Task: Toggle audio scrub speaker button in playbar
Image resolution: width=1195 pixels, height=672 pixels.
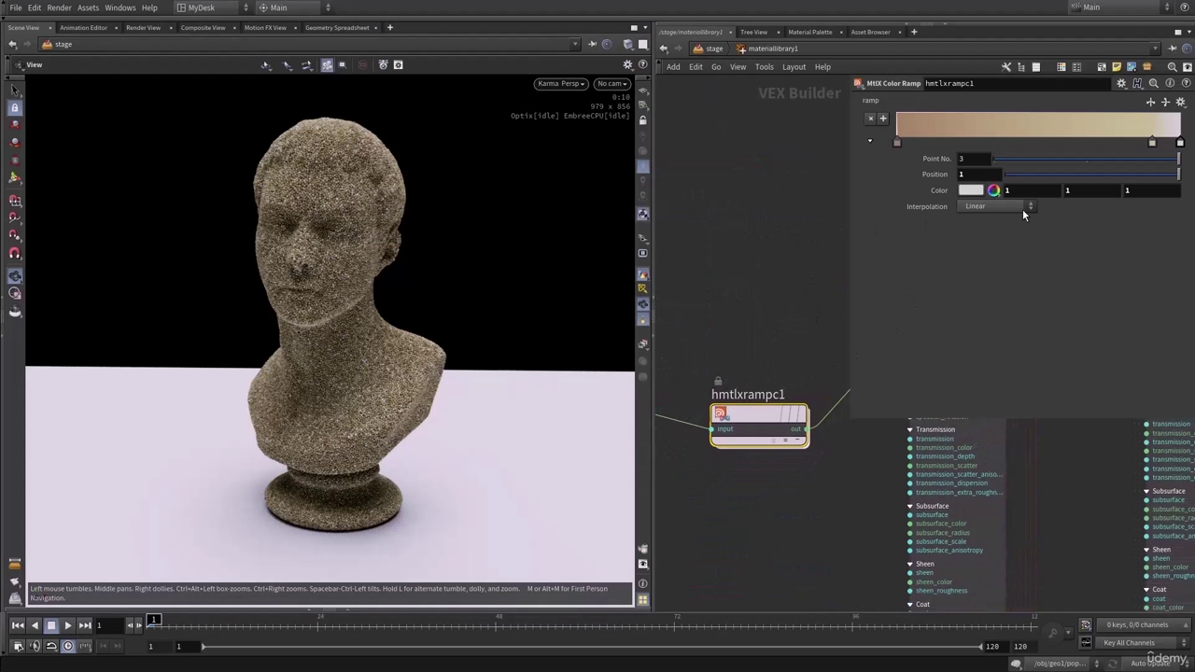Action: point(35,646)
